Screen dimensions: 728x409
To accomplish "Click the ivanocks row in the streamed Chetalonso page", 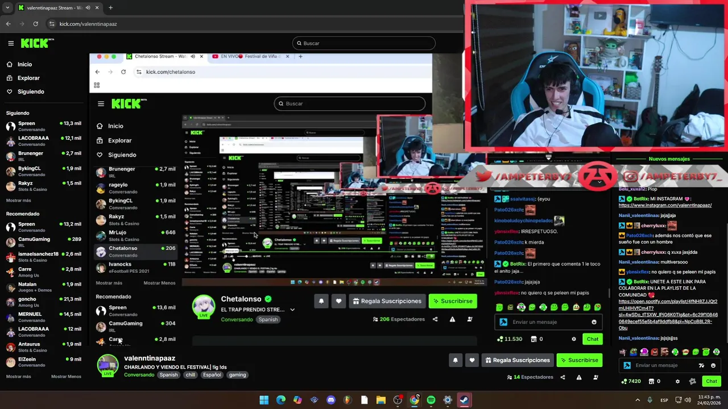I will point(135,268).
